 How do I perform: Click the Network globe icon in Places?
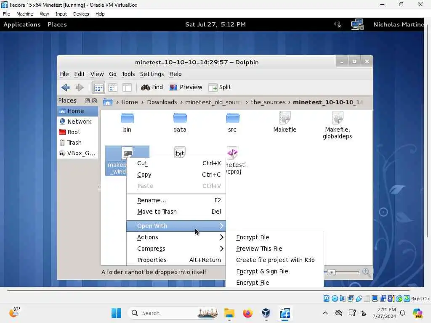coord(62,122)
